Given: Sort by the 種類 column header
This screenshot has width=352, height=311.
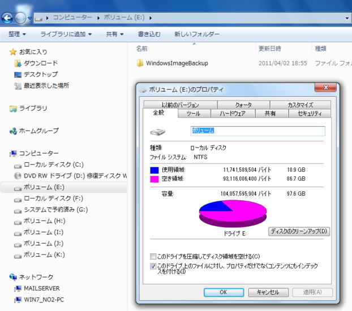Looking at the screenshot, I should coord(320,49).
